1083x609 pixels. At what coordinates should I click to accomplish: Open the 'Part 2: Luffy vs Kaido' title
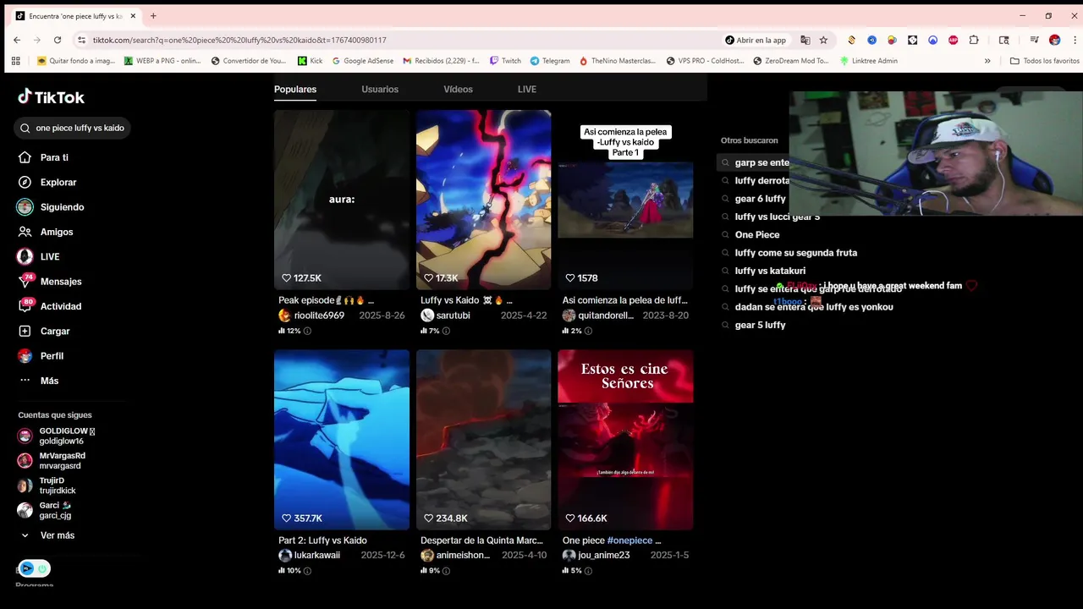coord(322,540)
